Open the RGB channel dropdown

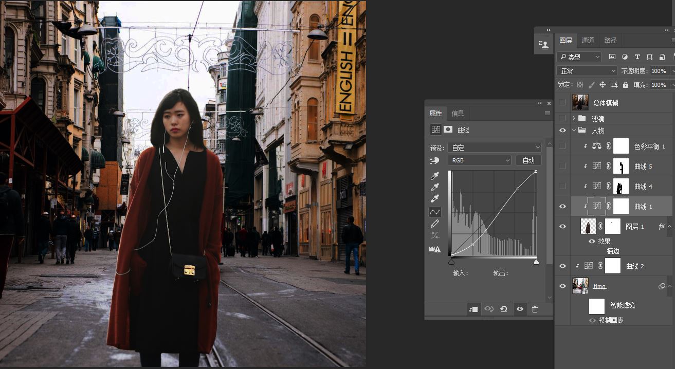point(479,160)
